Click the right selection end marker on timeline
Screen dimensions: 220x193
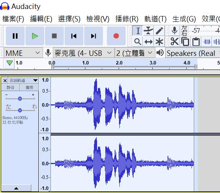point(196,67)
